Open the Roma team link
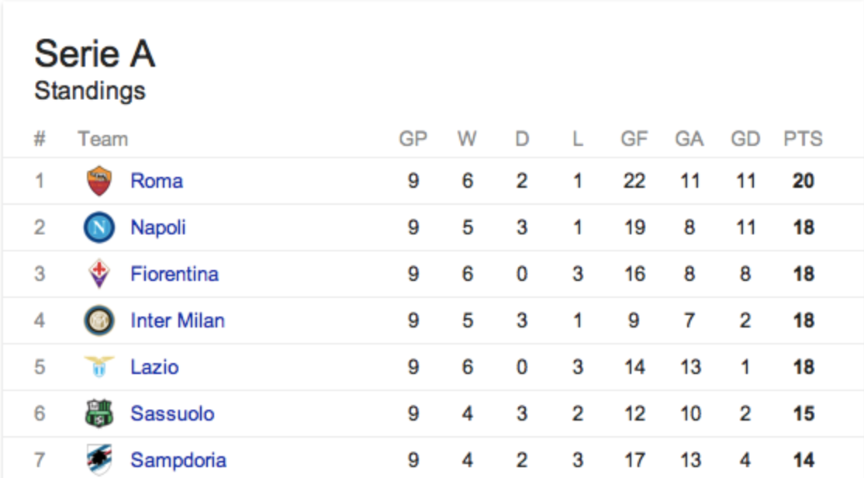This screenshot has width=864, height=478. (157, 181)
